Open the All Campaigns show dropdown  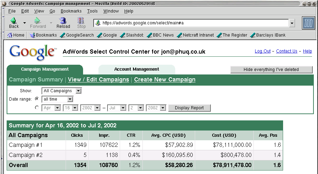[x=62, y=91]
